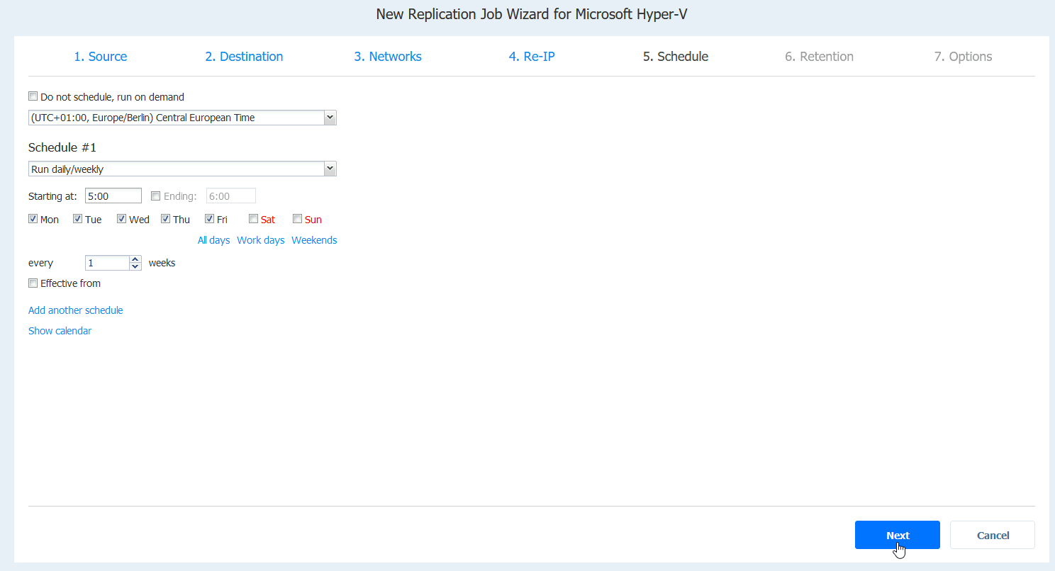Click the Cancel button

(x=993, y=535)
